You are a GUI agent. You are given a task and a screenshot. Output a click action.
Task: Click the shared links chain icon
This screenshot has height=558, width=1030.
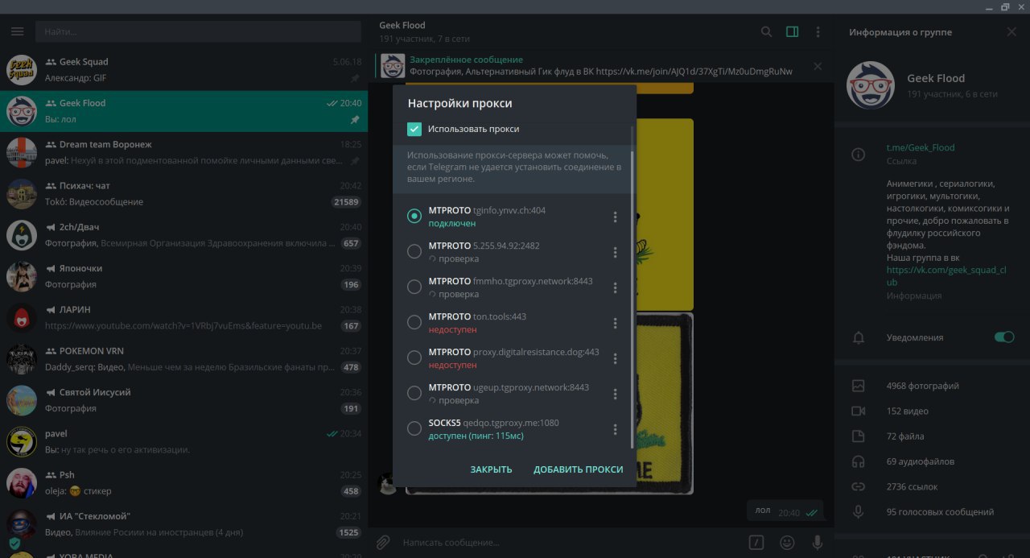click(x=859, y=486)
